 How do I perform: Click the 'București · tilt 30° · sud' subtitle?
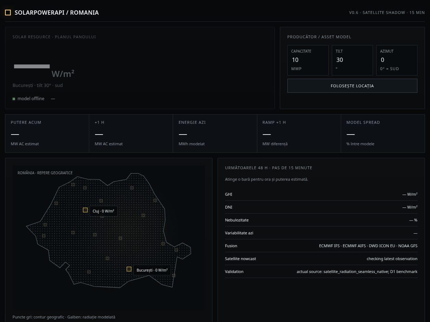click(38, 85)
